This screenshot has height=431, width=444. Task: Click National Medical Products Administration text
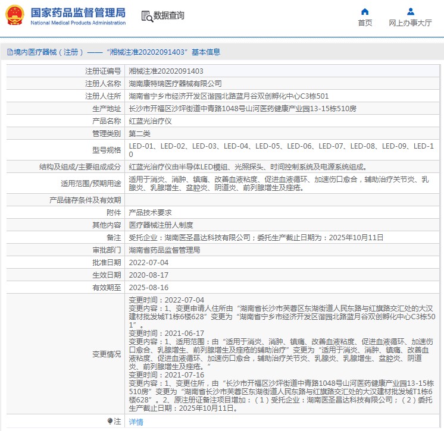[78, 23]
